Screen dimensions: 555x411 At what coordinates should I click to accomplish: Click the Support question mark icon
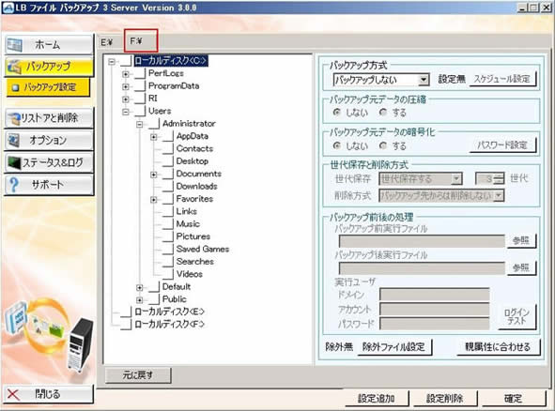[x=14, y=185]
